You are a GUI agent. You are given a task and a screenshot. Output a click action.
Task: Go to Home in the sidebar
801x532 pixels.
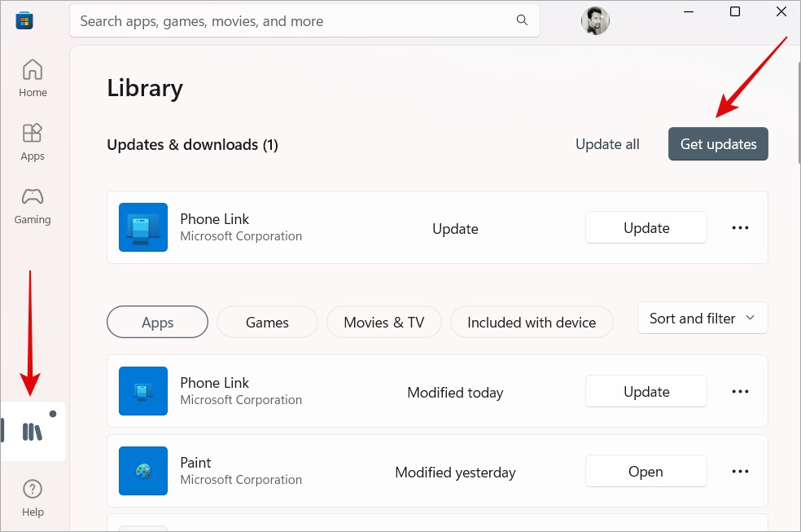tap(33, 77)
